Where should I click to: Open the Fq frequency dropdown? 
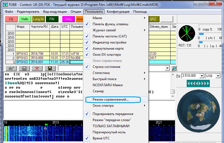tap(201, 76)
